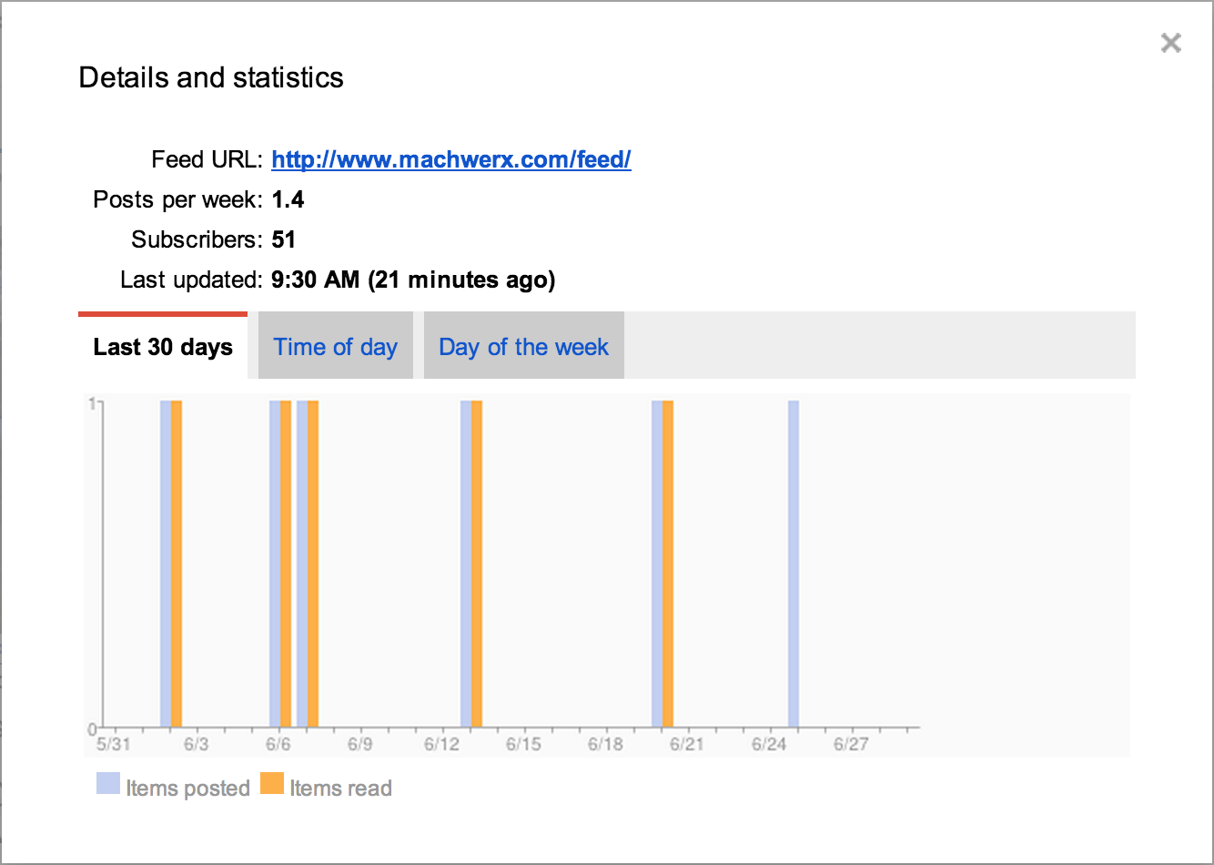This screenshot has height=865, width=1214.
Task: Click the orange bar before 6/3
Action: (x=177, y=564)
